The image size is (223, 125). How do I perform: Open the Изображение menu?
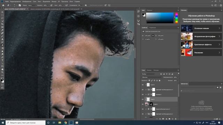(27, 1)
